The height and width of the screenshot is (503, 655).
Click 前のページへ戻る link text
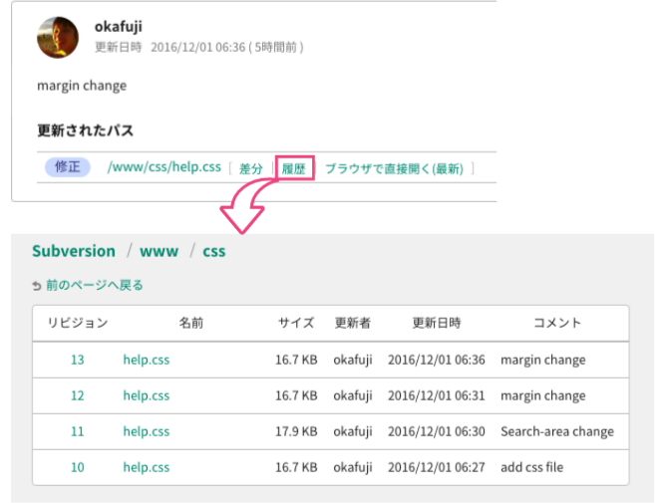pos(95,285)
